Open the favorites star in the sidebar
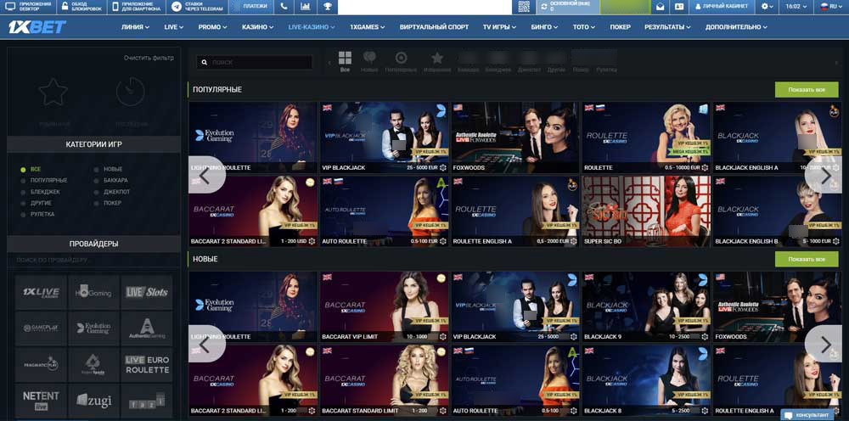Screen dimensions: 849x421 pos(53,93)
